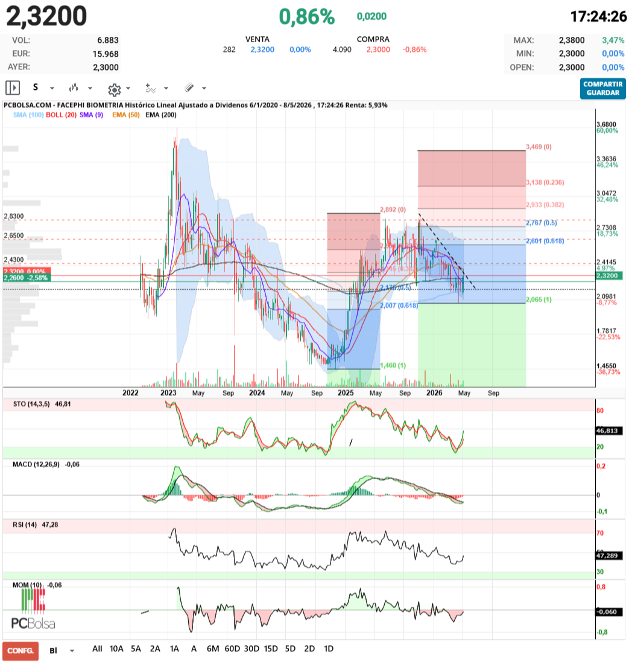Open the CONFG. button
The image size is (632, 664).
tap(21, 651)
